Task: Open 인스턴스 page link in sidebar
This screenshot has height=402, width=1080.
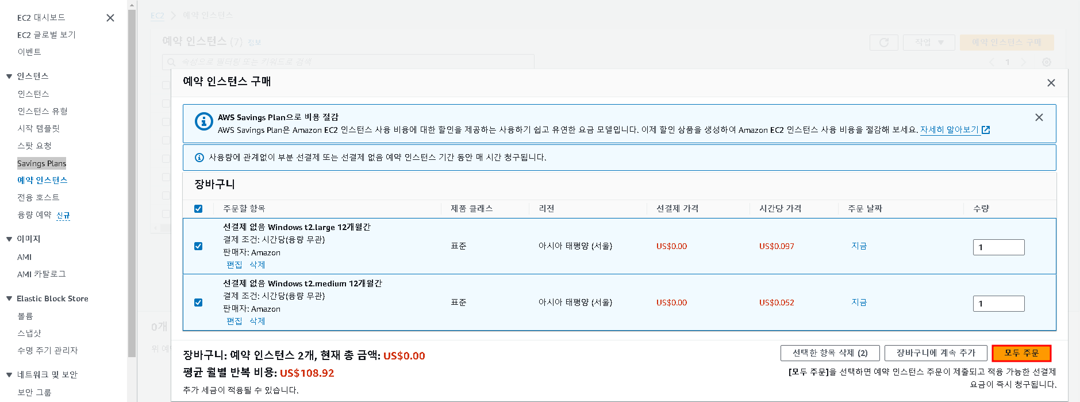Action: 33,94
